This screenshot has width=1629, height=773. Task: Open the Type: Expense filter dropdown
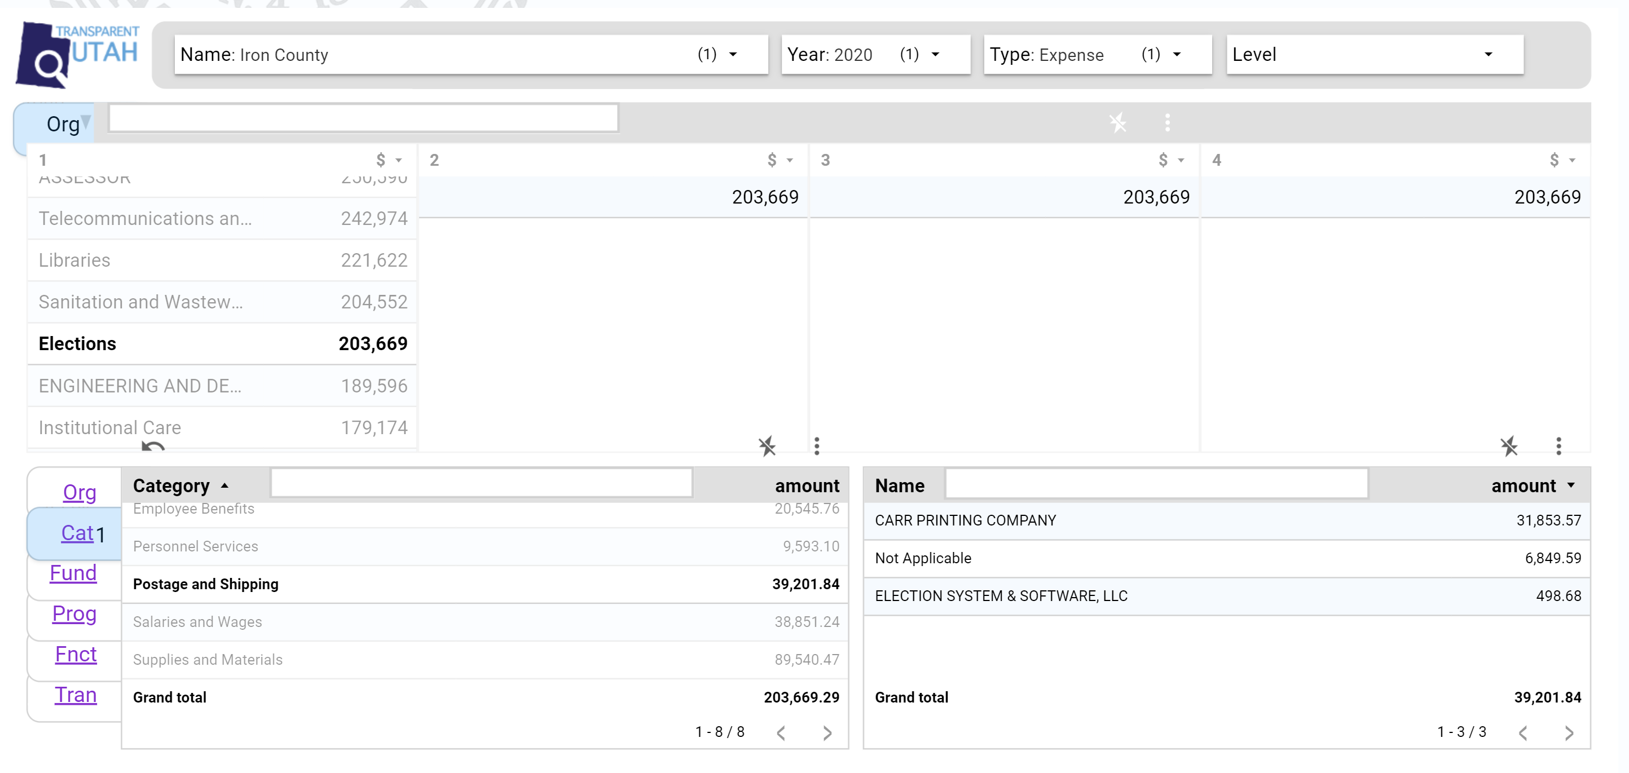(1097, 55)
